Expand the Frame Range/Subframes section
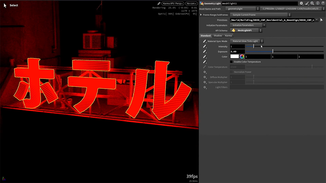 point(201,15)
